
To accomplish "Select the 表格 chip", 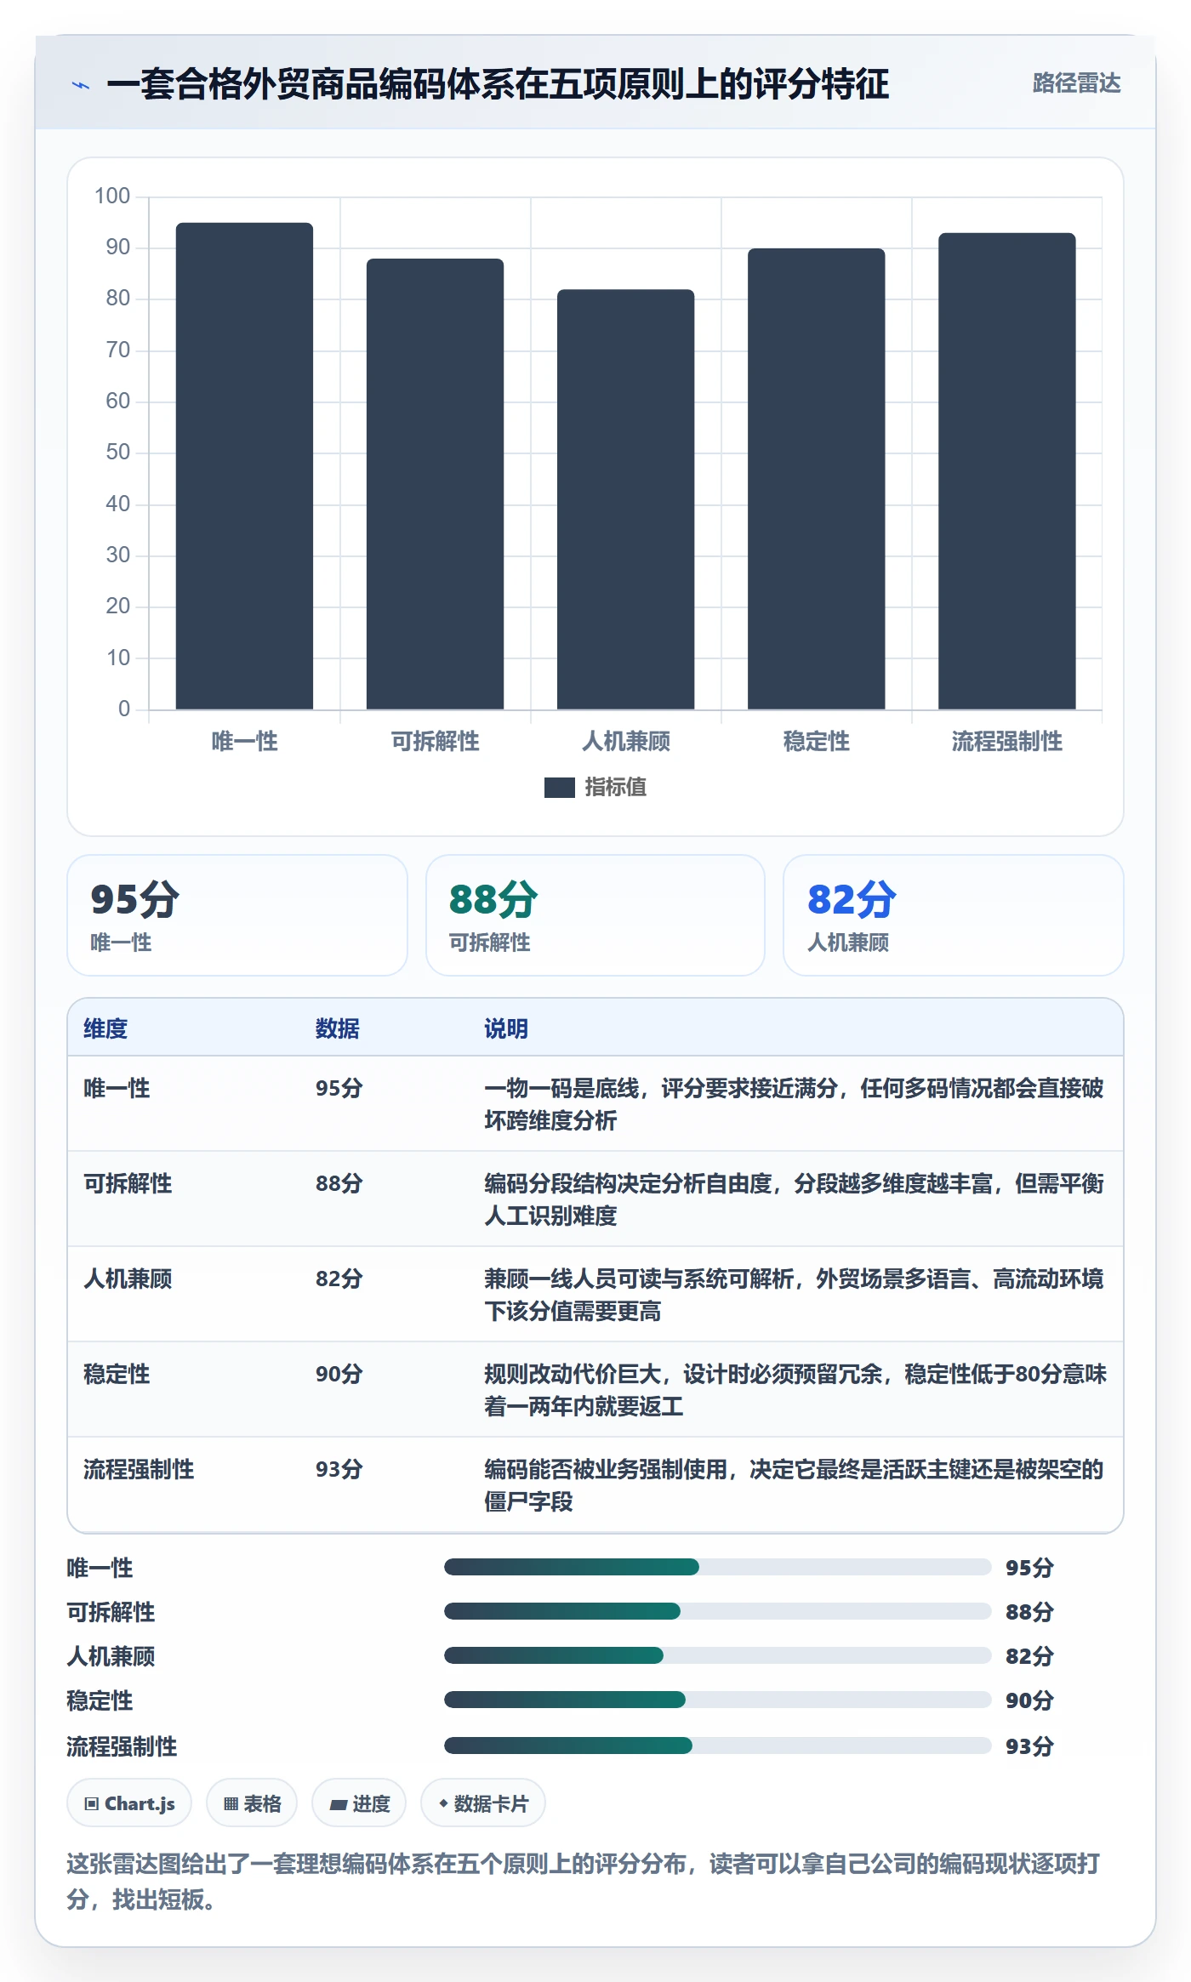I will (252, 1803).
